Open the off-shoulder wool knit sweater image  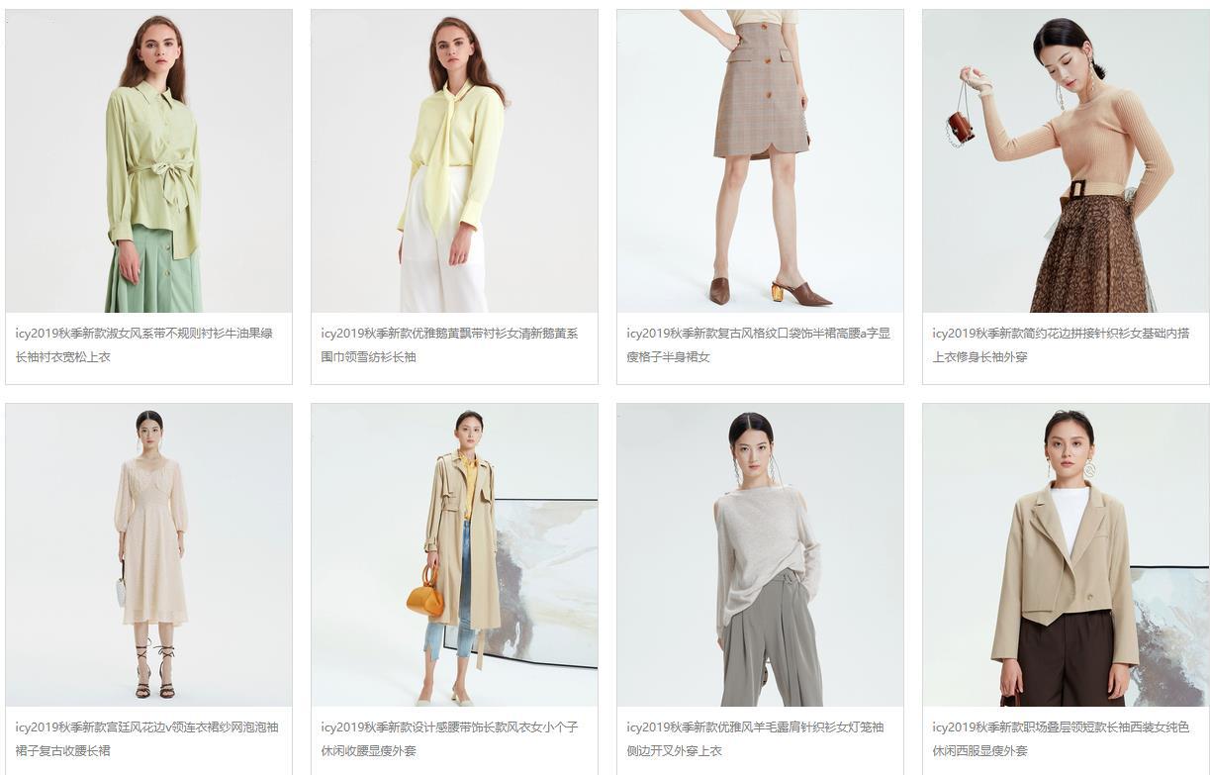(760, 554)
